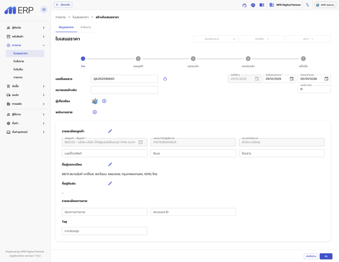
Task: Click the reference number input field
Action: [124, 90]
